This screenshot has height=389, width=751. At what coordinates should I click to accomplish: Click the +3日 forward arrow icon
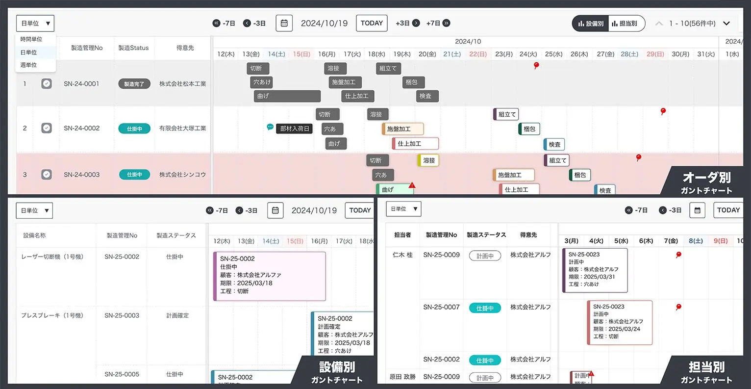(416, 23)
